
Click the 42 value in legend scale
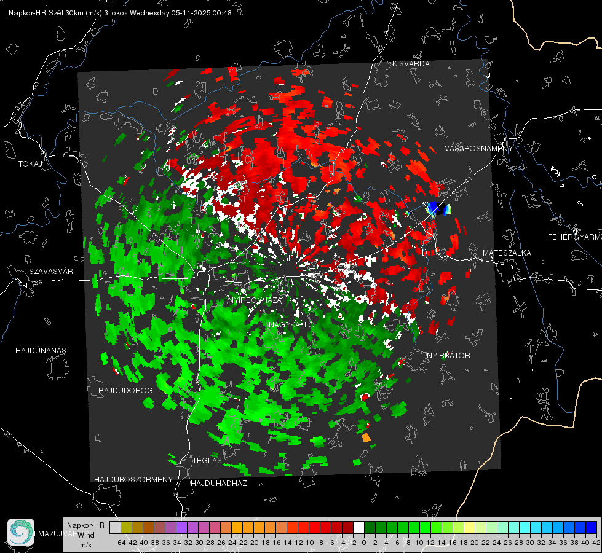(x=596, y=543)
